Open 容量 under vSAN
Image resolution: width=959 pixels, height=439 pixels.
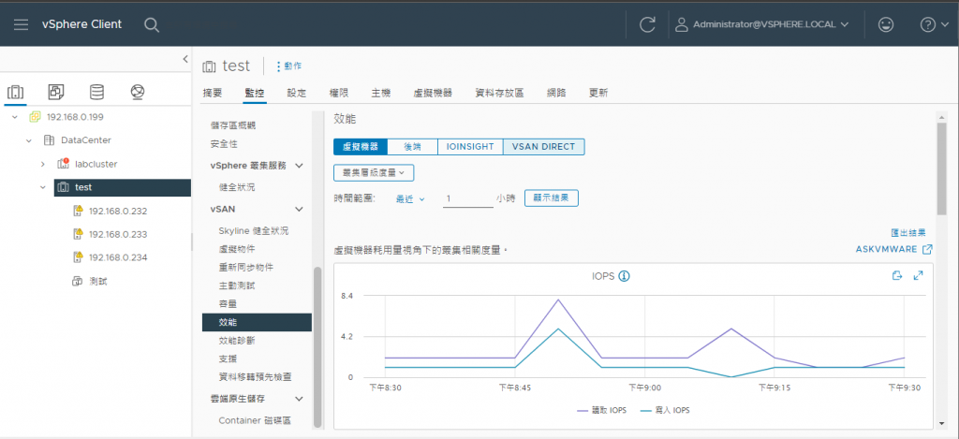coord(228,304)
